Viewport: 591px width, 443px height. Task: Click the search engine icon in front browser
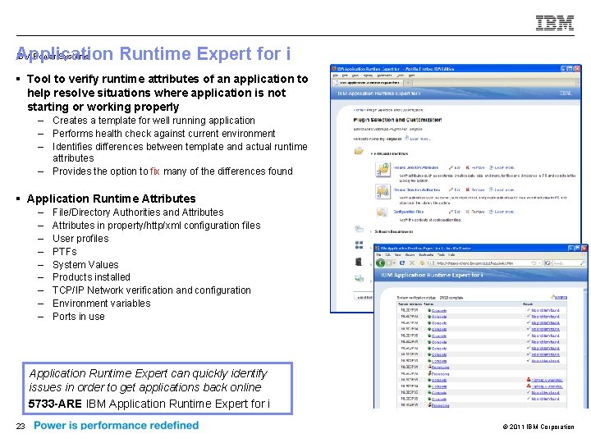coord(547,263)
